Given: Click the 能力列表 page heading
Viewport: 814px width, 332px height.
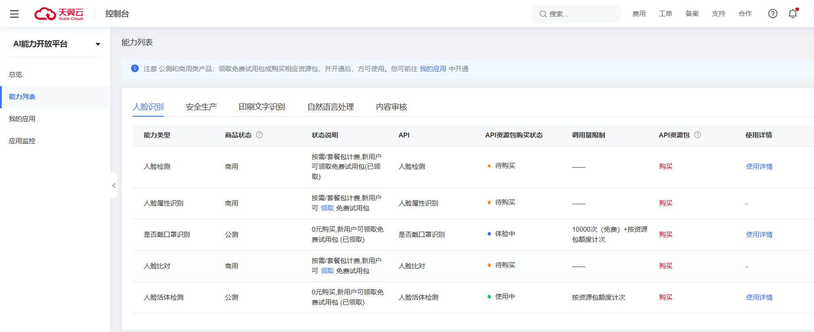Looking at the screenshot, I should click(x=137, y=42).
